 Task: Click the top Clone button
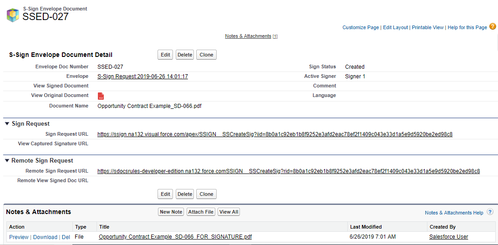pyautogui.click(x=207, y=55)
